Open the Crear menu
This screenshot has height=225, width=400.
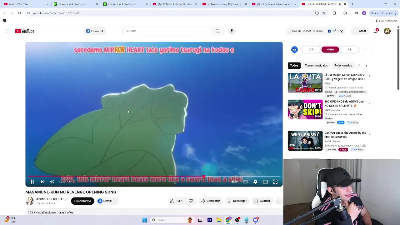[x=359, y=31]
